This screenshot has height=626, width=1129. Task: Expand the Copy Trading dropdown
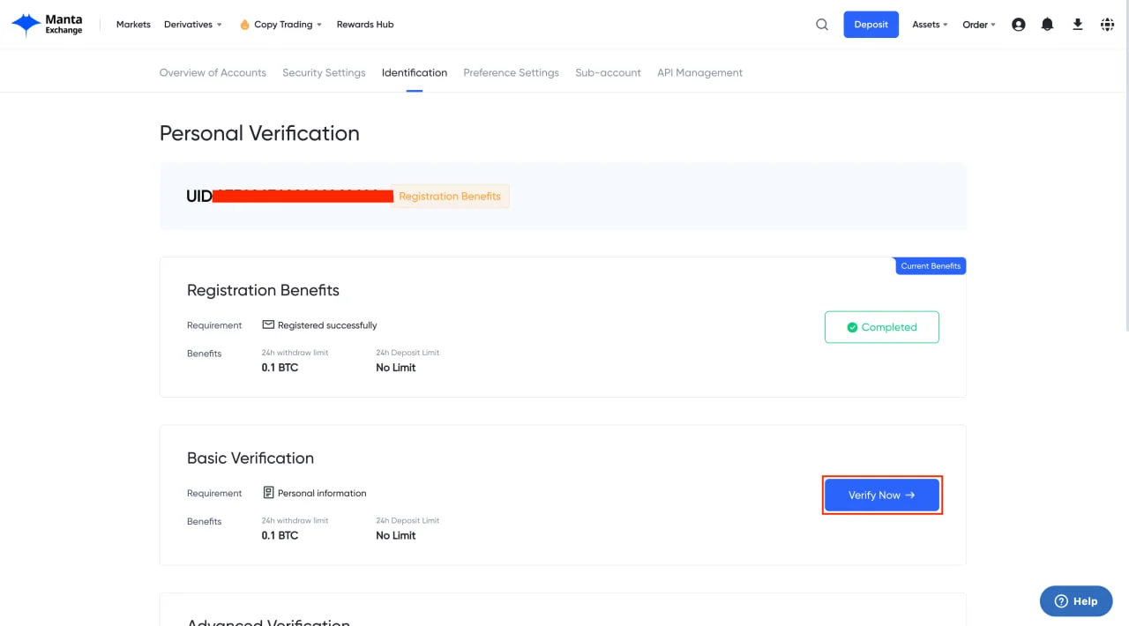(x=288, y=25)
